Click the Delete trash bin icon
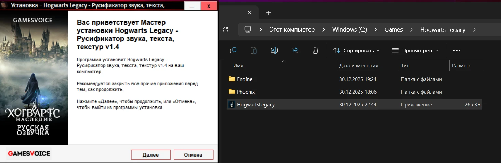 [315, 51]
